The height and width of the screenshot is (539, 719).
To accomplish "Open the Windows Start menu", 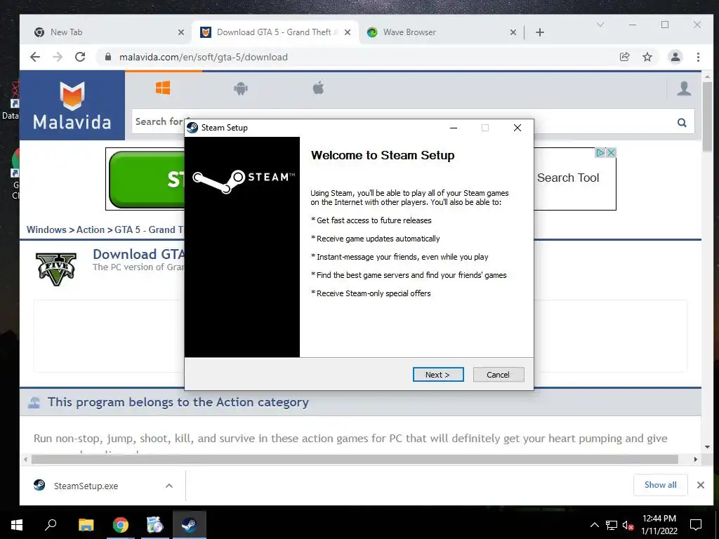I will click(x=17, y=525).
